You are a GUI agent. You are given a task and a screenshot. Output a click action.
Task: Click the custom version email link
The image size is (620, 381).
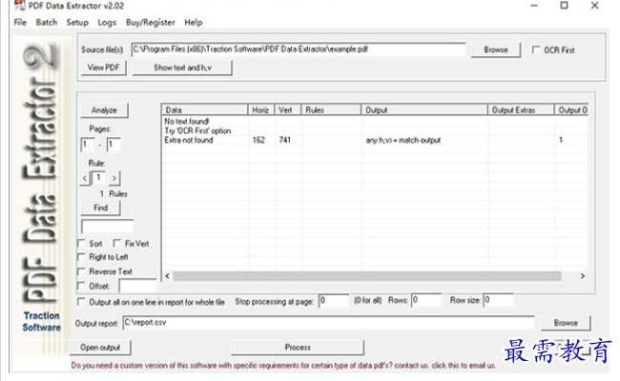click(283, 366)
